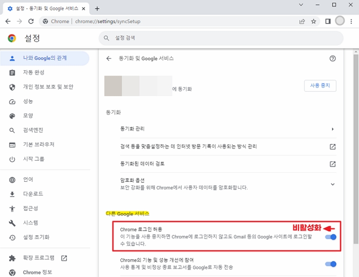
Task: Click the 동기화 section heading text
Action: 113,112
